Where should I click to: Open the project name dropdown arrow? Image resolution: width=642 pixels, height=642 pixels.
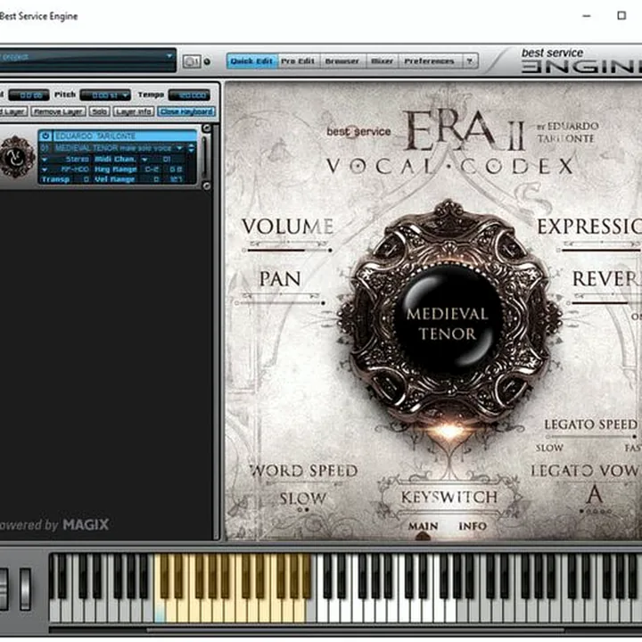169,56
